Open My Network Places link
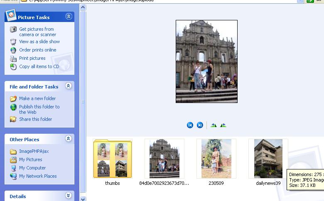This screenshot has width=324, height=201. click(x=38, y=176)
